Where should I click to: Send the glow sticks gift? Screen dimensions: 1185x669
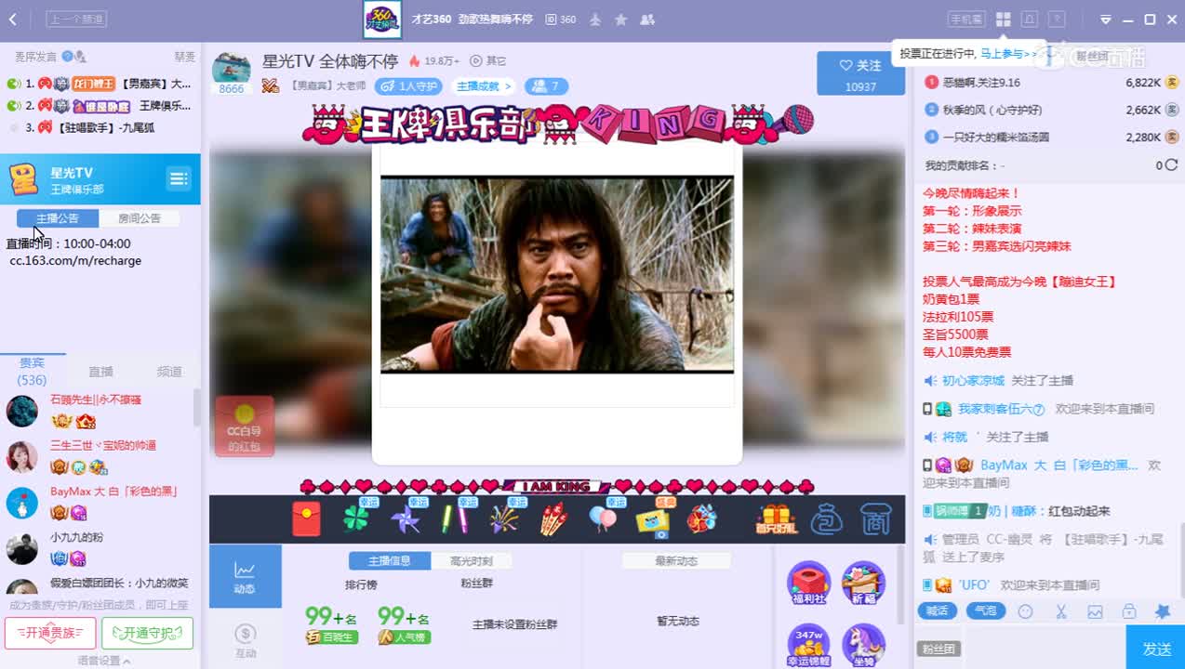coord(455,518)
